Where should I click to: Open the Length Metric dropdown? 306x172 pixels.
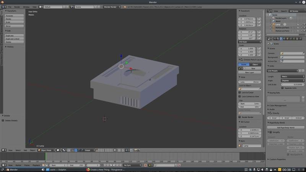coord(293,76)
